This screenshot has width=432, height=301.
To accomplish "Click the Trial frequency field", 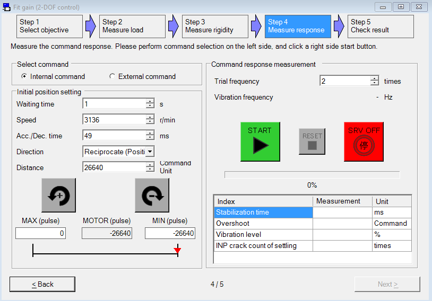I will point(345,81).
